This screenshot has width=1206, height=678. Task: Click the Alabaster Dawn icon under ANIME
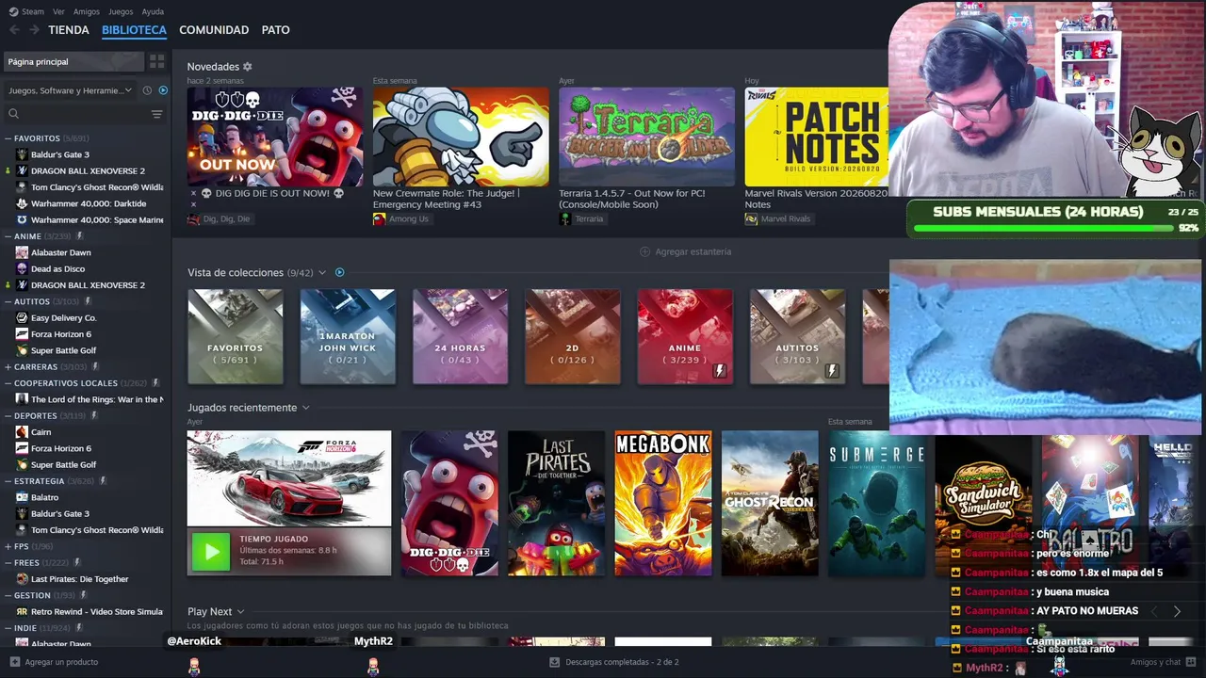coord(22,252)
